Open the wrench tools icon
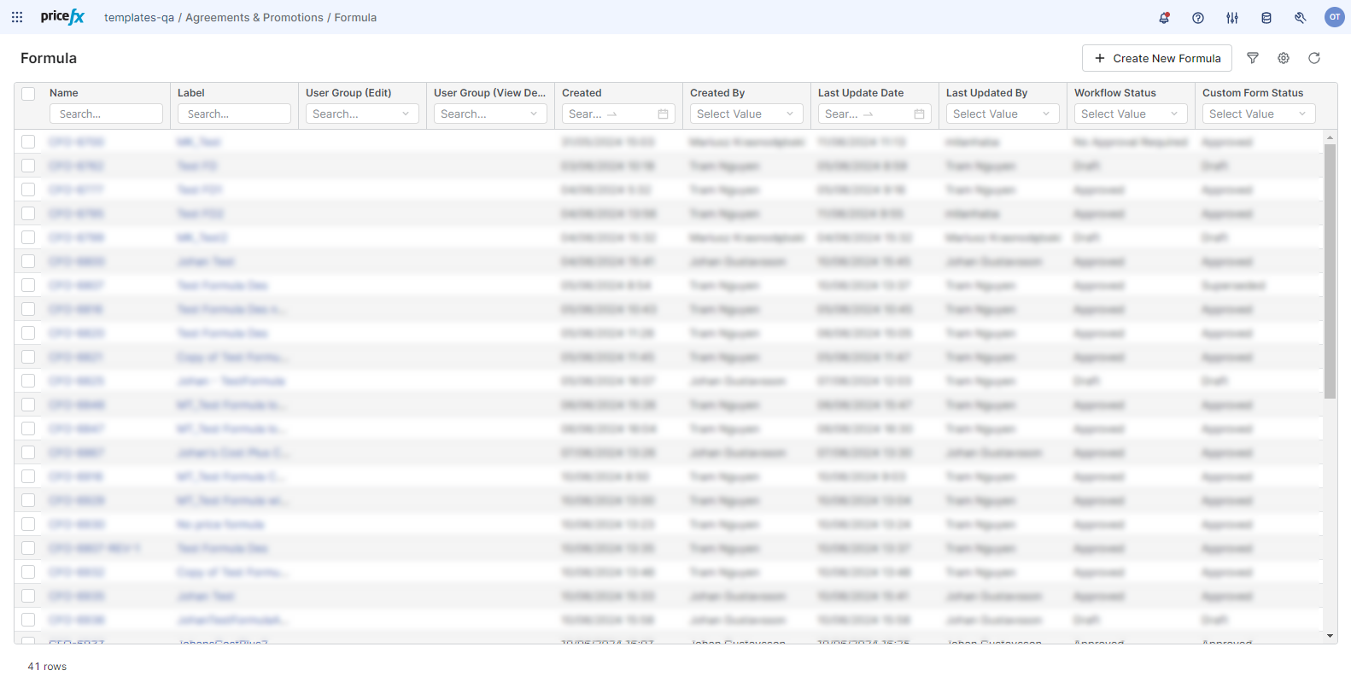 tap(1301, 17)
